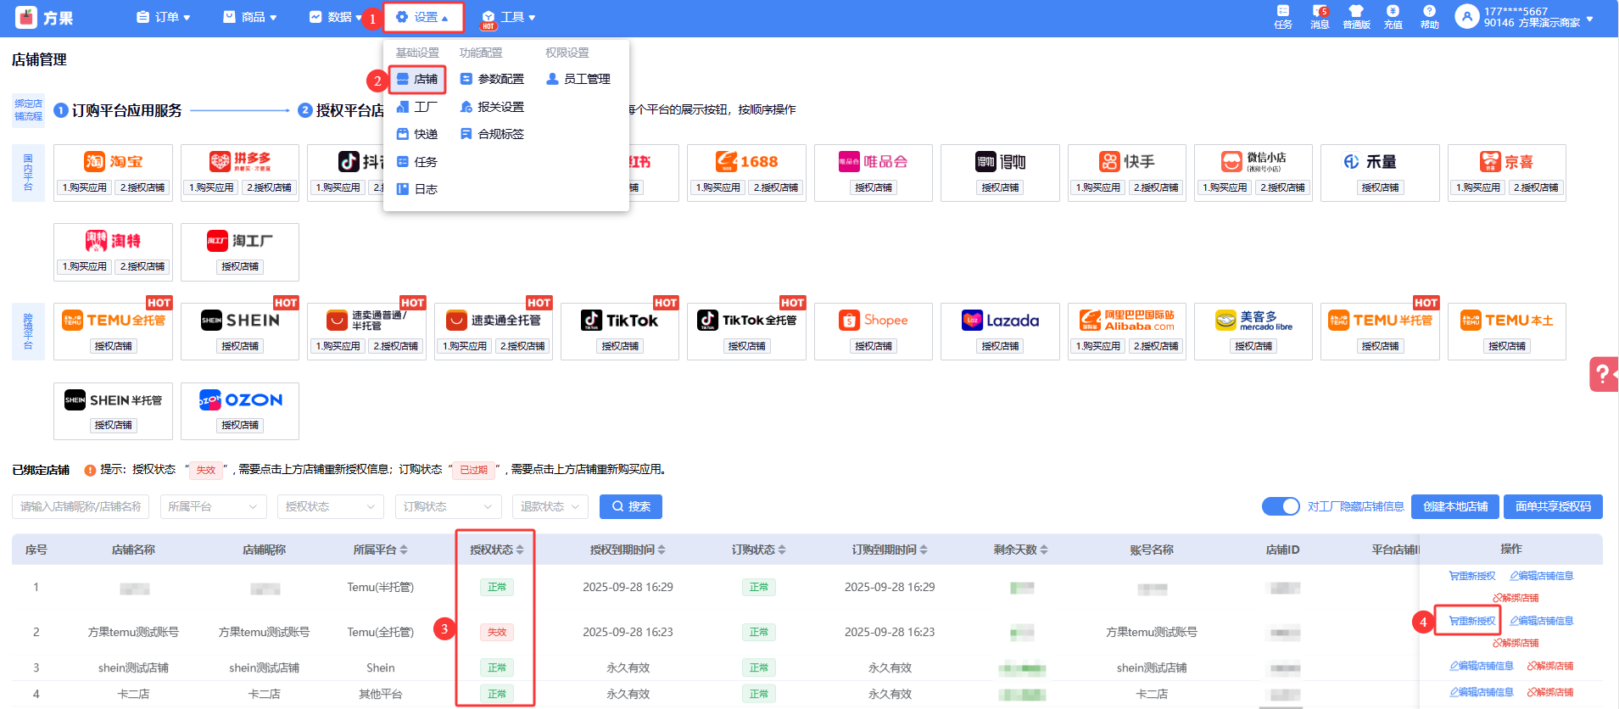Image resolution: width=1619 pixels, height=709 pixels.
Task: Open the 授权状态 filter dropdown
Action: point(330,506)
